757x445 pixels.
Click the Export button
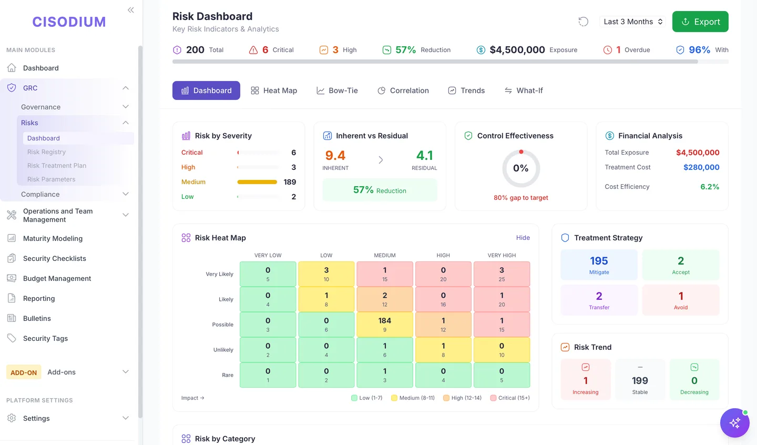click(x=700, y=22)
